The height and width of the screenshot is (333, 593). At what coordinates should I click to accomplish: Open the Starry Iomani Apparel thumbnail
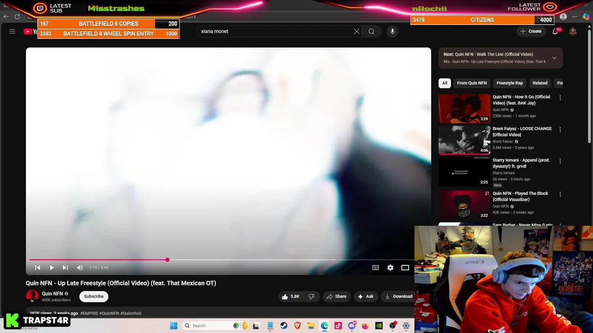coord(464,172)
